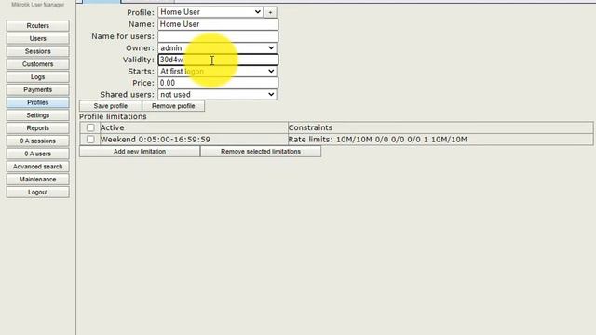Open the Starts dropdown At first logon
The height and width of the screenshot is (335, 596).
[x=217, y=71]
